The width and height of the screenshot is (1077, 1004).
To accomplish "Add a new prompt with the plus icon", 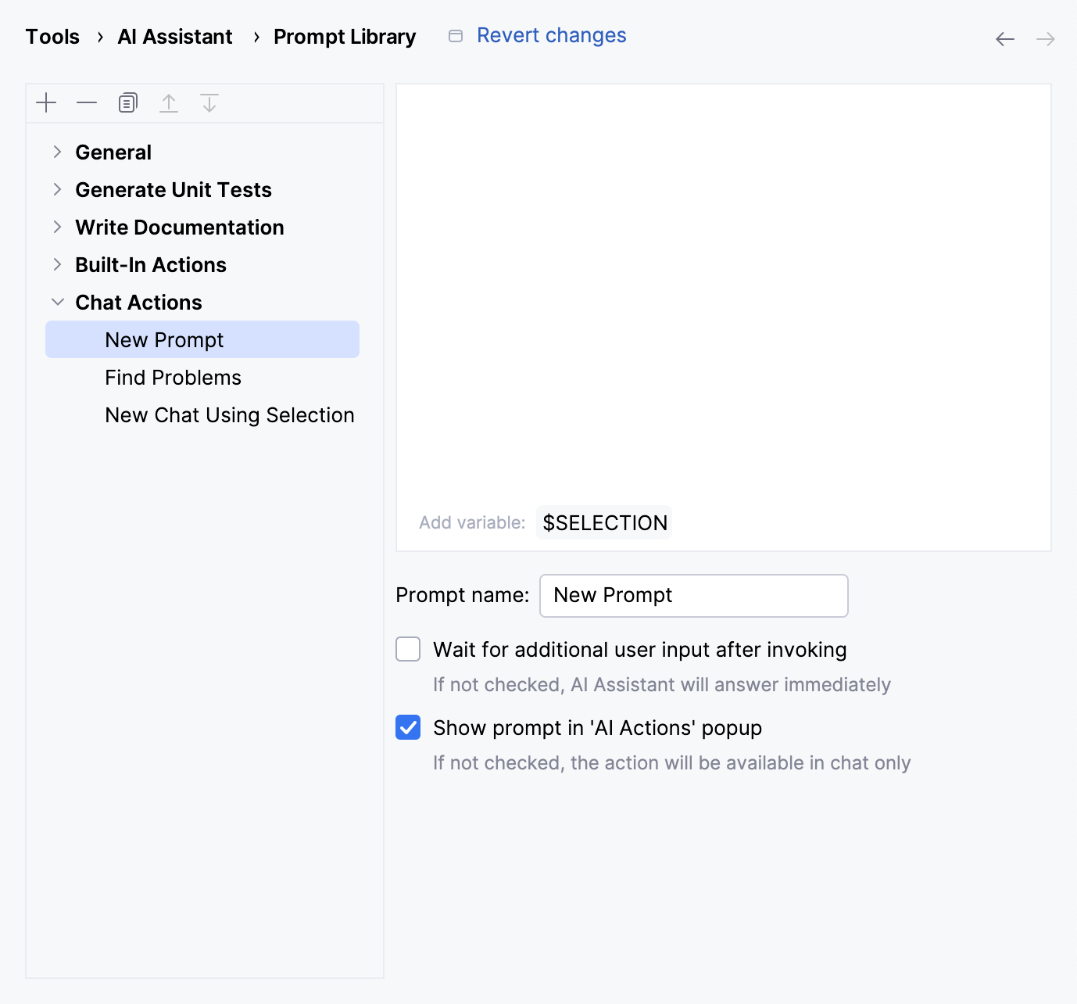I will tap(46, 102).
